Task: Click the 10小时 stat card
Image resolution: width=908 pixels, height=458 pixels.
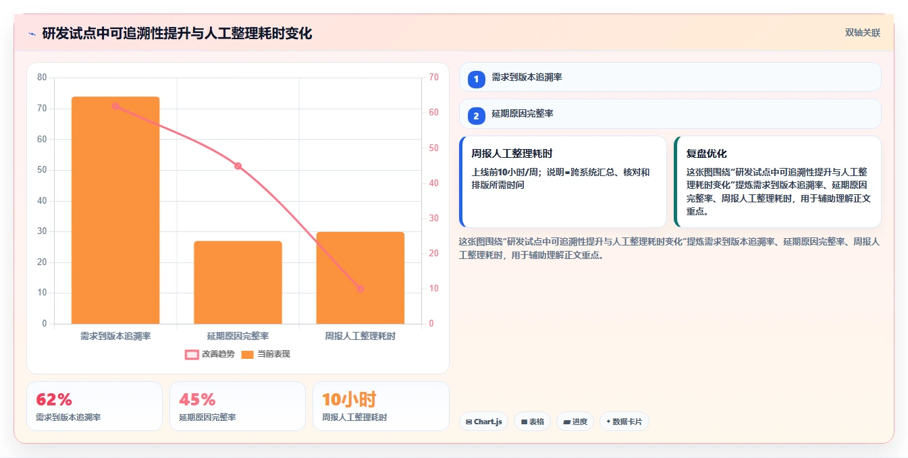Action: click(x=381, y=406)
